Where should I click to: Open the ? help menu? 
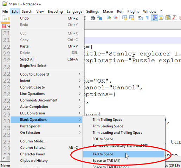[x=161, y=12]
